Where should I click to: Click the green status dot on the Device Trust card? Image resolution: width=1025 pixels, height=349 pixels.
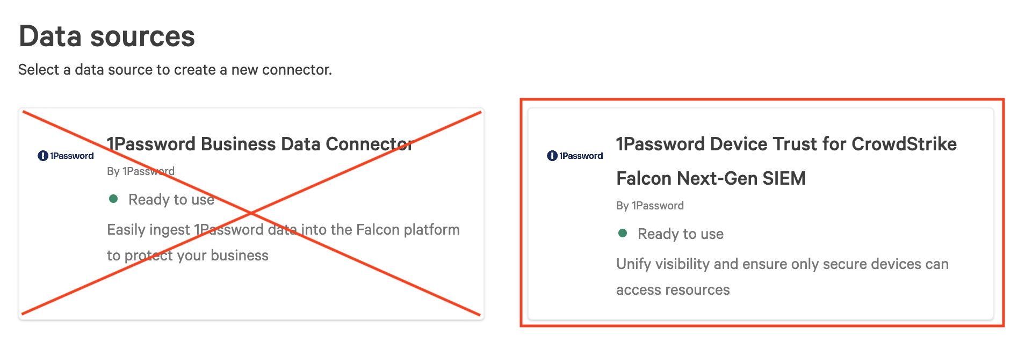coord(623,233)
